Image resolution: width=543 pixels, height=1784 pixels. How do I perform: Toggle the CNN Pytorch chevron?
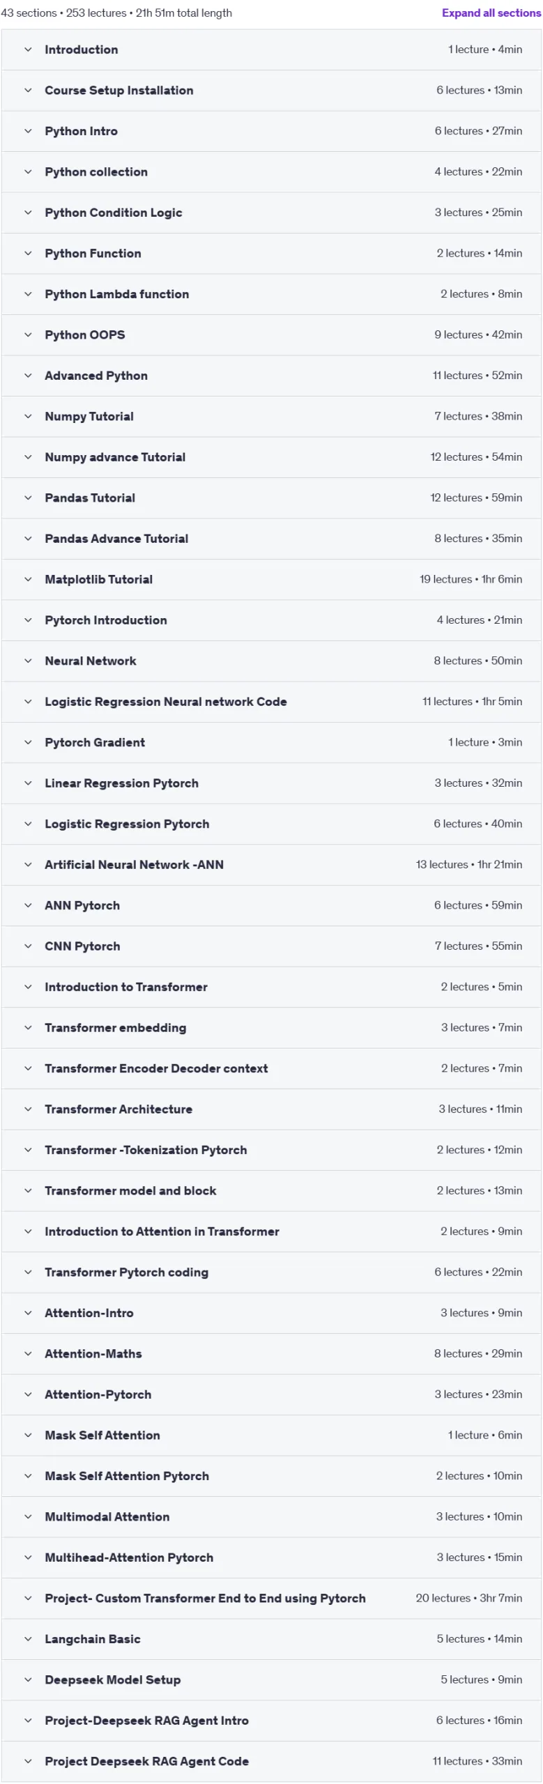pos(28,946)
